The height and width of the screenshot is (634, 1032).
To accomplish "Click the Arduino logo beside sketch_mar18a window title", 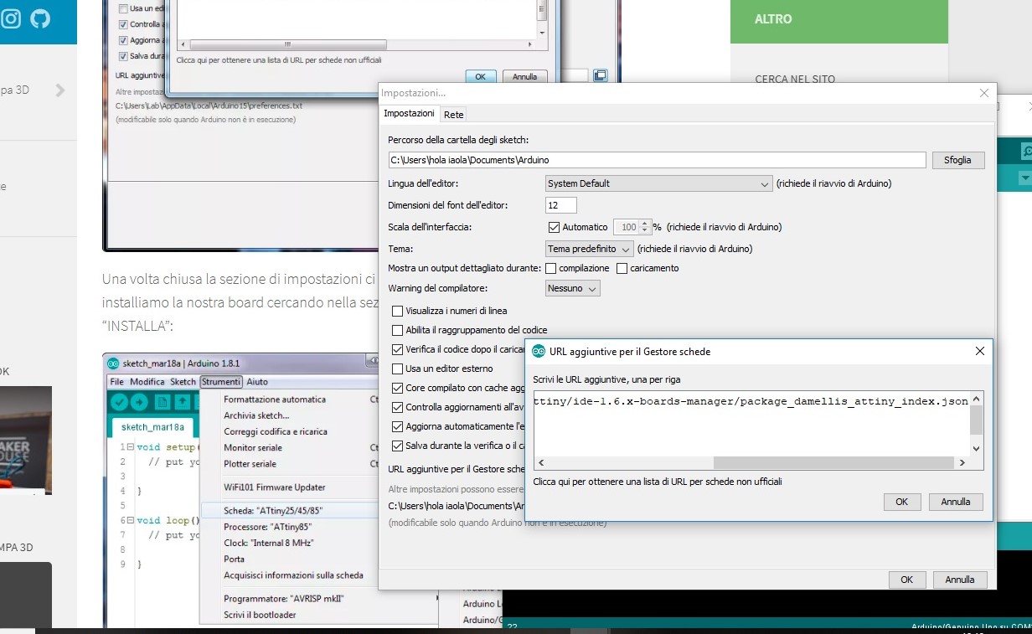I will pos(112,363).
